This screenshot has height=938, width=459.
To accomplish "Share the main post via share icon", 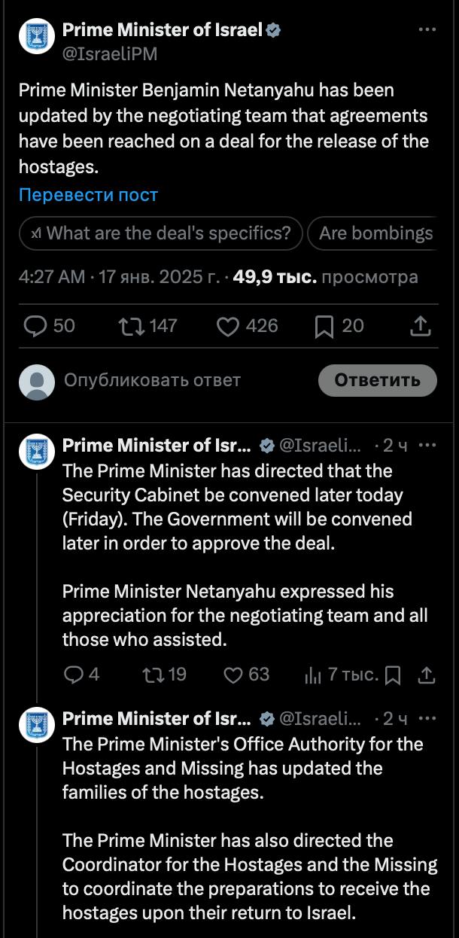I will (421, 325).
